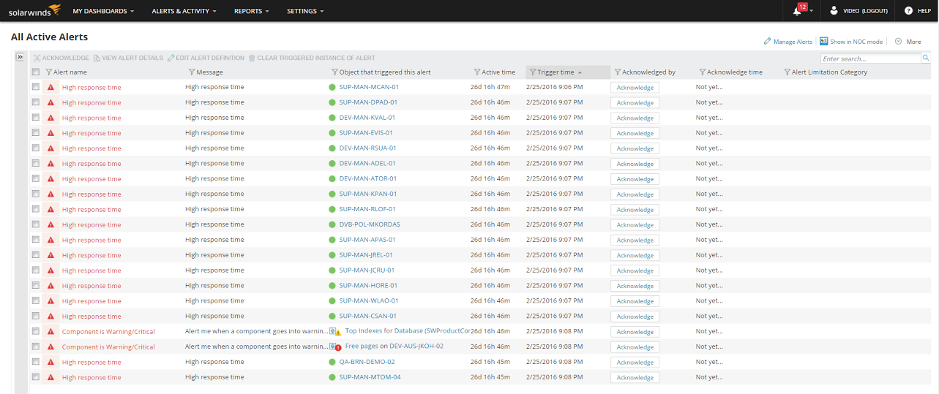The image size is (939, 394).
Task: Click the Show in NOC mode icon
Action: 824,42
